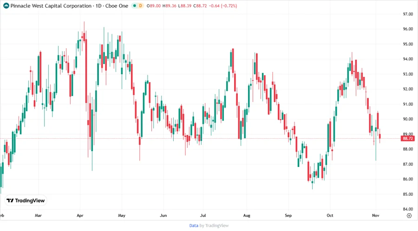The height and width of the screenshot is (231, 418).
Task: Click the orange D data indicator
Action: (x=140, y=6)
